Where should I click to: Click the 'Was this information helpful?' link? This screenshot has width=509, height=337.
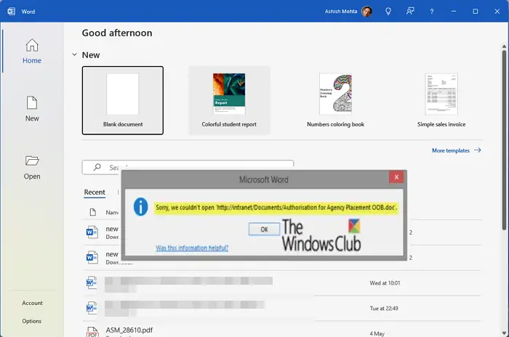[192, 248]
